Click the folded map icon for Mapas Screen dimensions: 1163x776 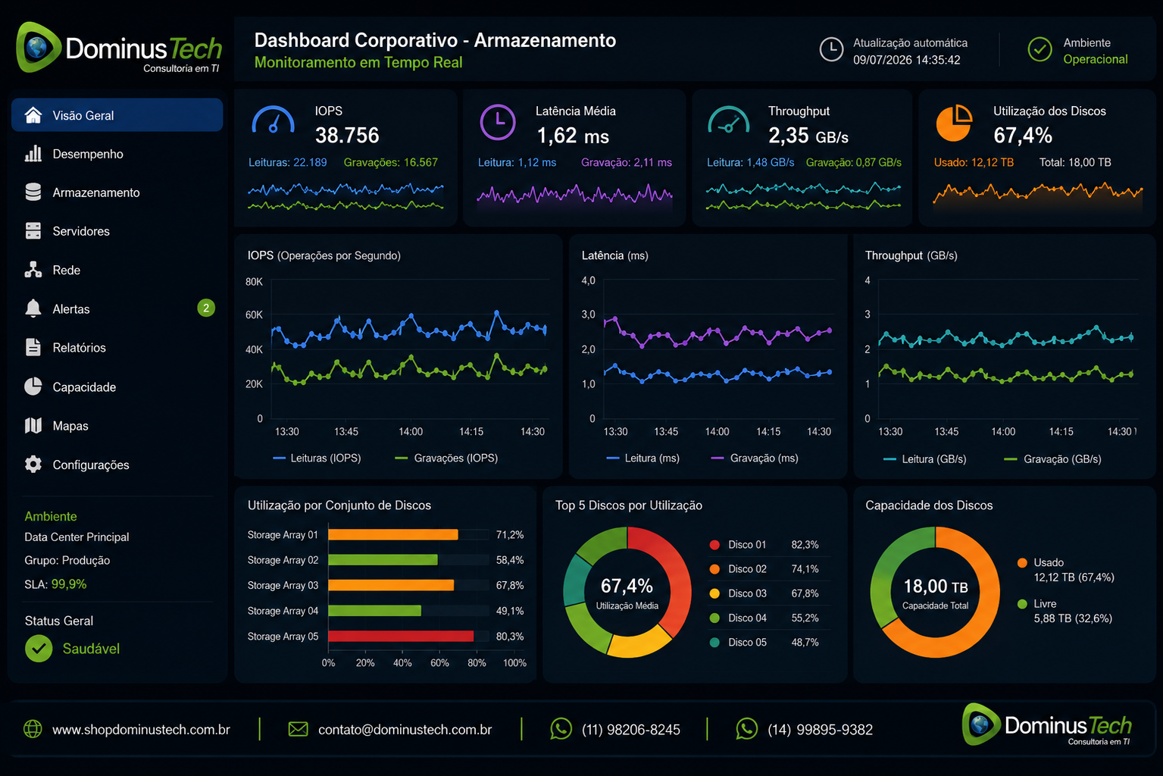point(33,425)
